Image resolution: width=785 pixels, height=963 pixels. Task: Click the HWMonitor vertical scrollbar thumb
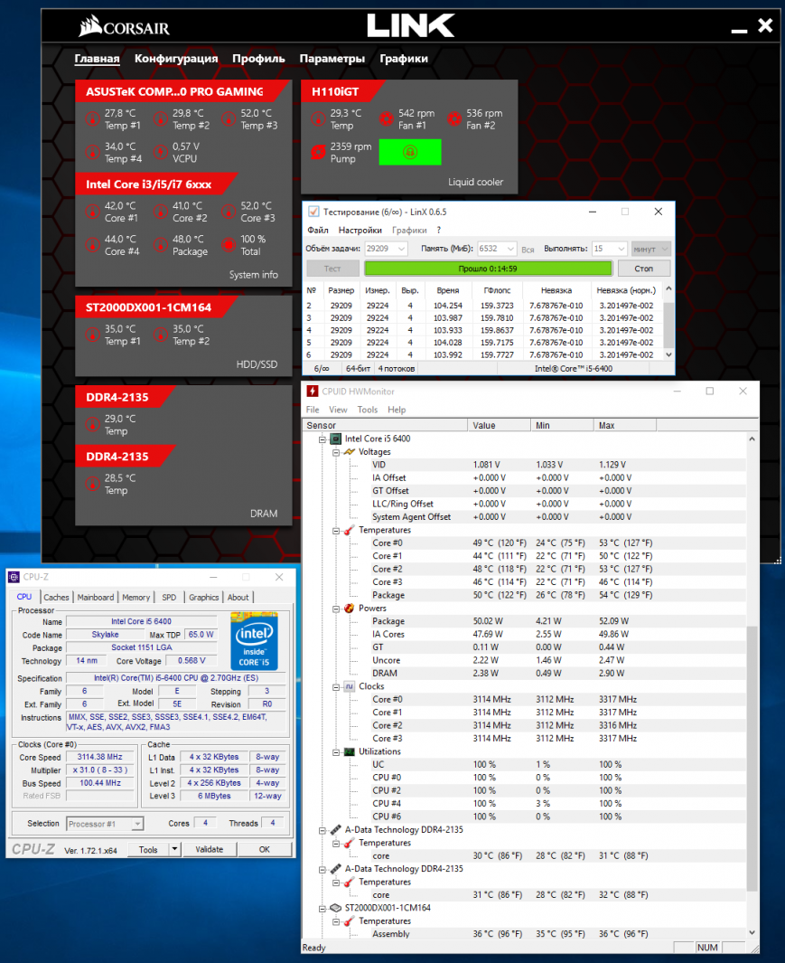tap(752, 759)
